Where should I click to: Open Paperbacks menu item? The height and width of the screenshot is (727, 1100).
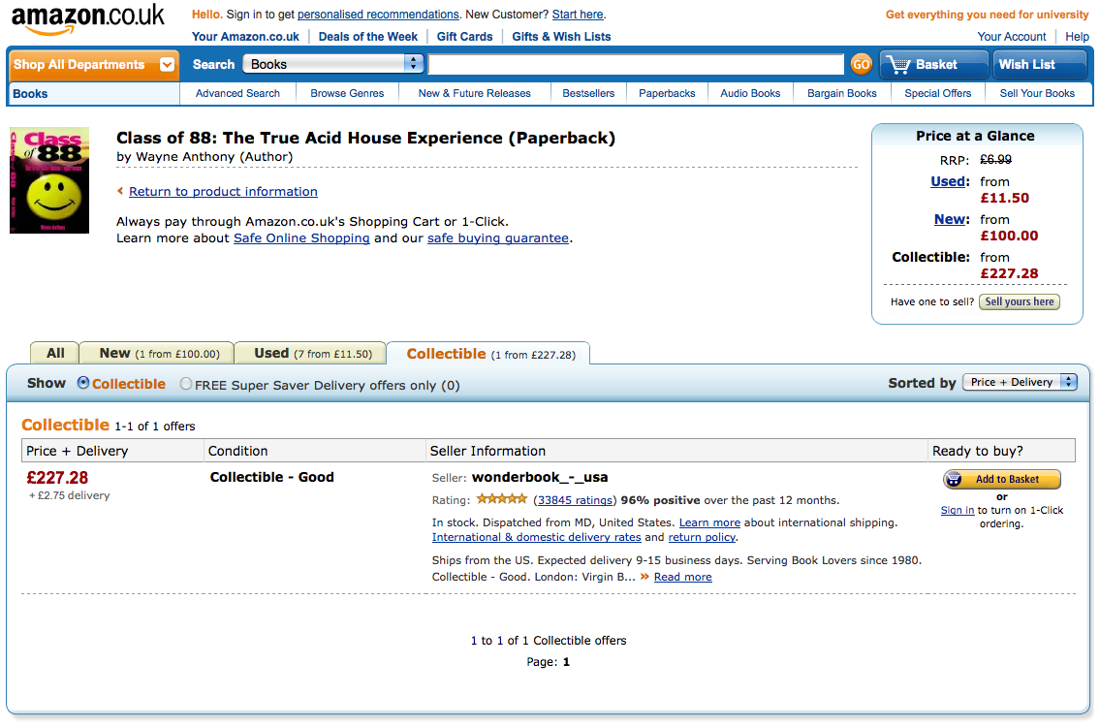(667, 93)
